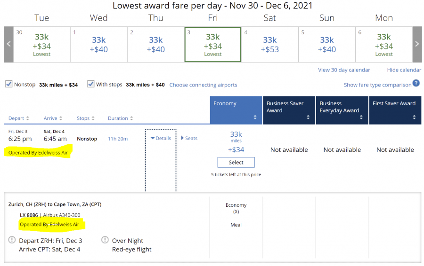Sort flights by the Arrive column arrows
Screen dimensions: 424x266
(61, 118)
